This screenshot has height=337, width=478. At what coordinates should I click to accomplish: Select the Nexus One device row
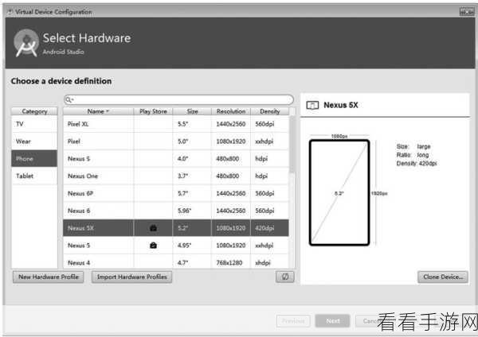tap(176, 176)
